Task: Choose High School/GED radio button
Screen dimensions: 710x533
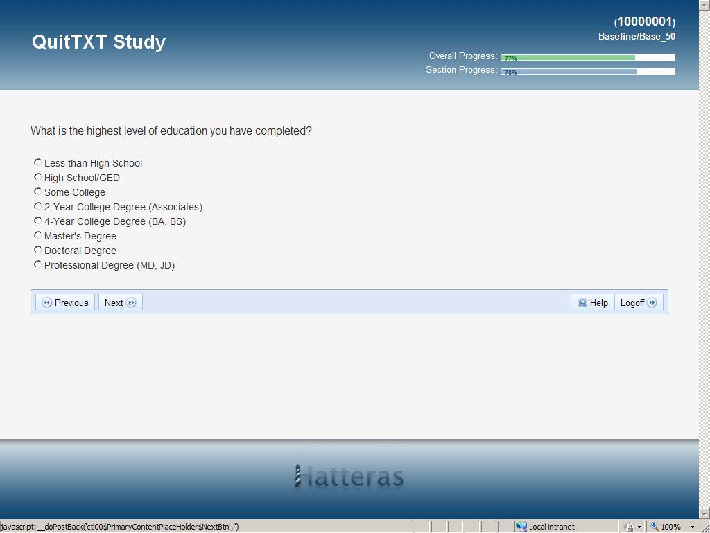Action: tap(37, 177)
